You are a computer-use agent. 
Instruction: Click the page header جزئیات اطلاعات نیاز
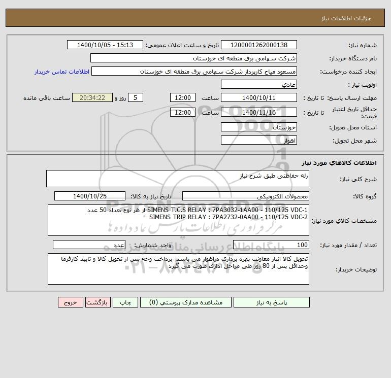[x=346, y=18]
